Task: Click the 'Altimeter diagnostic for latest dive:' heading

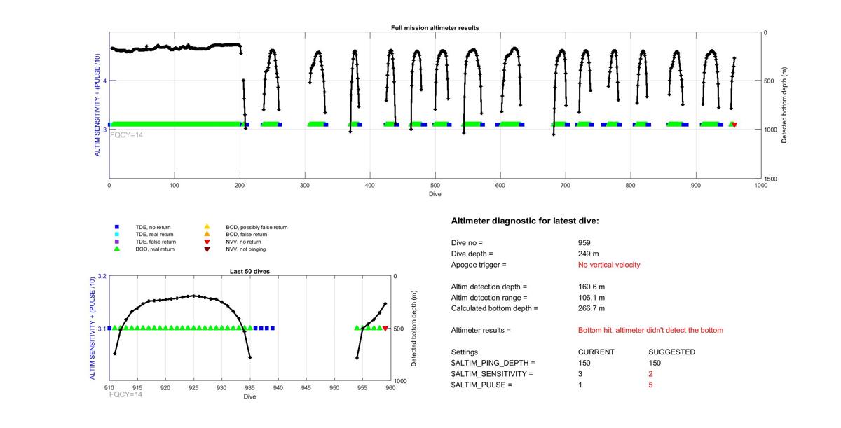Action: coord(525,221)
